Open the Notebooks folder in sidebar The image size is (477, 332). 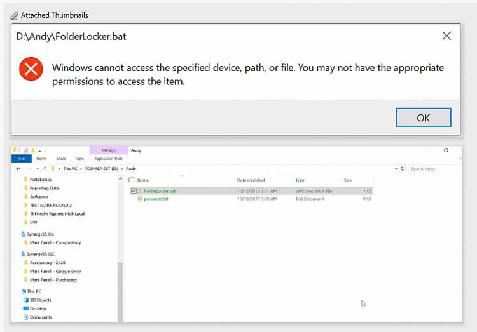coord(41,179)
